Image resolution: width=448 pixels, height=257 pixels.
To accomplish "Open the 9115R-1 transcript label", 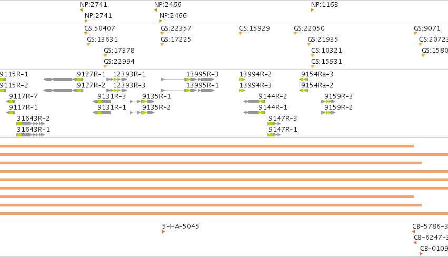I will pyautogui.click(x=14, y=74).
